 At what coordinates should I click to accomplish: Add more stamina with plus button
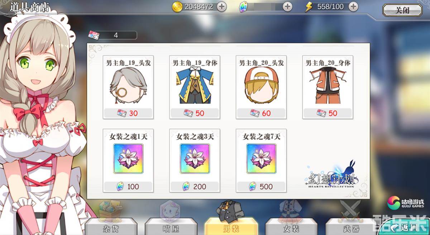353,6
